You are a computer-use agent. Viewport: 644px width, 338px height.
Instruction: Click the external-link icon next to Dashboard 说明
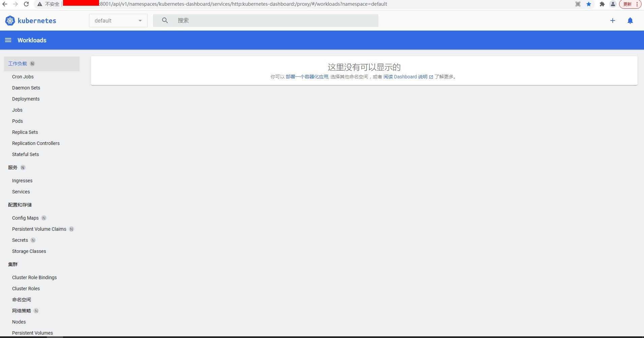(431, 77)
